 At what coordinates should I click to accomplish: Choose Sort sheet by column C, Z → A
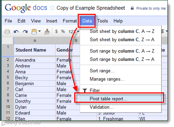pos(121,39)
